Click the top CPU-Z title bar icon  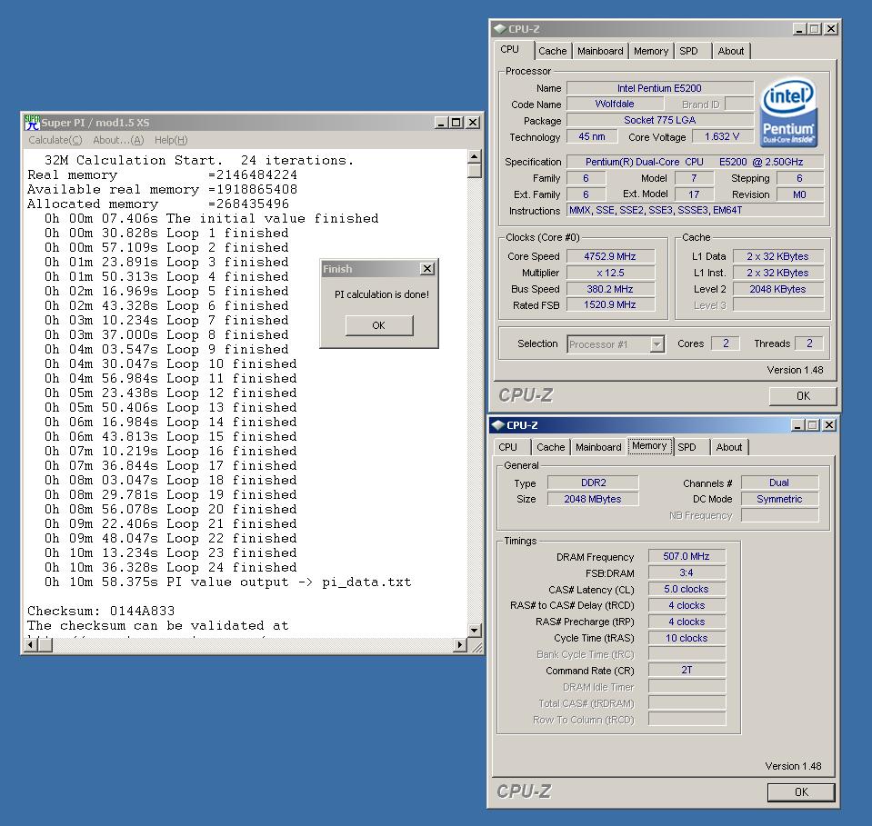[x=499, y=29]
